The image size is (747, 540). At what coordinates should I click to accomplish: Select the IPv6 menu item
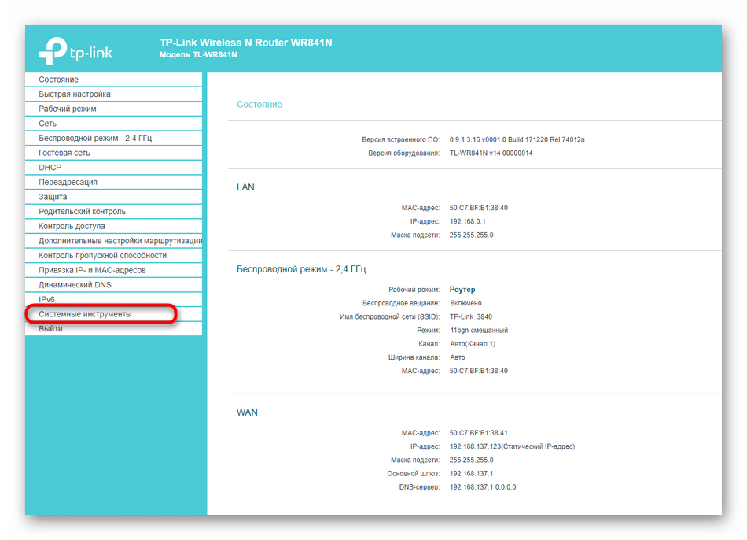point(46,299)
